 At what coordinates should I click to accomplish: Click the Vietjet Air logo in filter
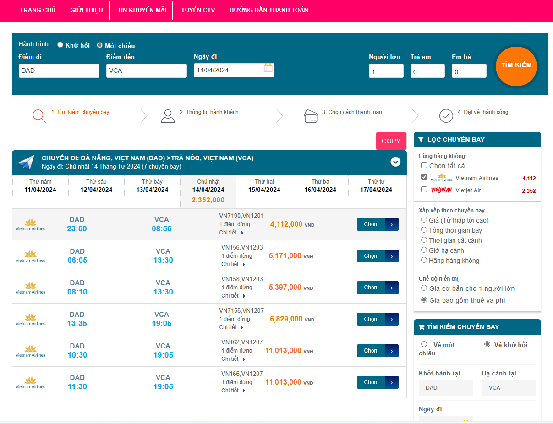pos(441,190)
